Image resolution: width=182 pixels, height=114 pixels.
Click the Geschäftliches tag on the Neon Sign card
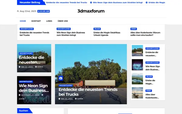pos(26,81)
